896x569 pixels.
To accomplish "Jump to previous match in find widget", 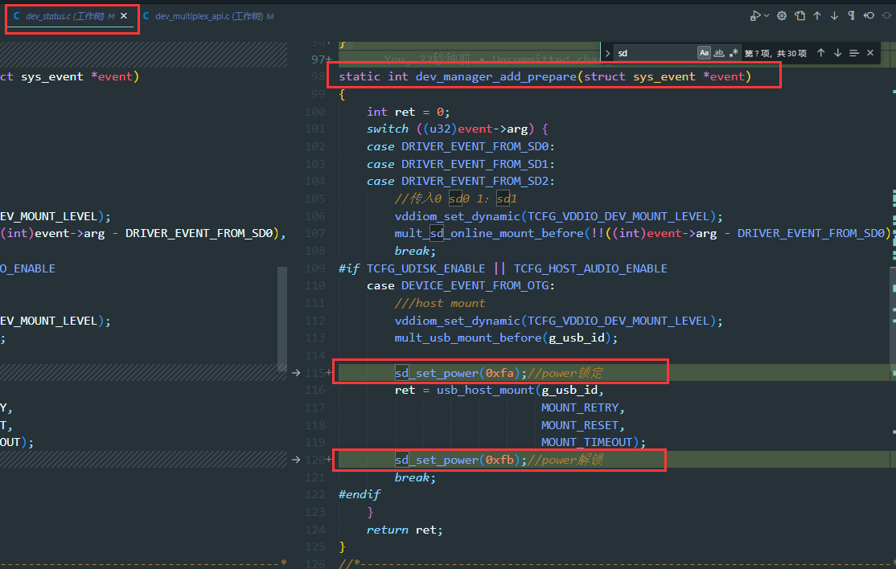I will (x=821, y=53).
